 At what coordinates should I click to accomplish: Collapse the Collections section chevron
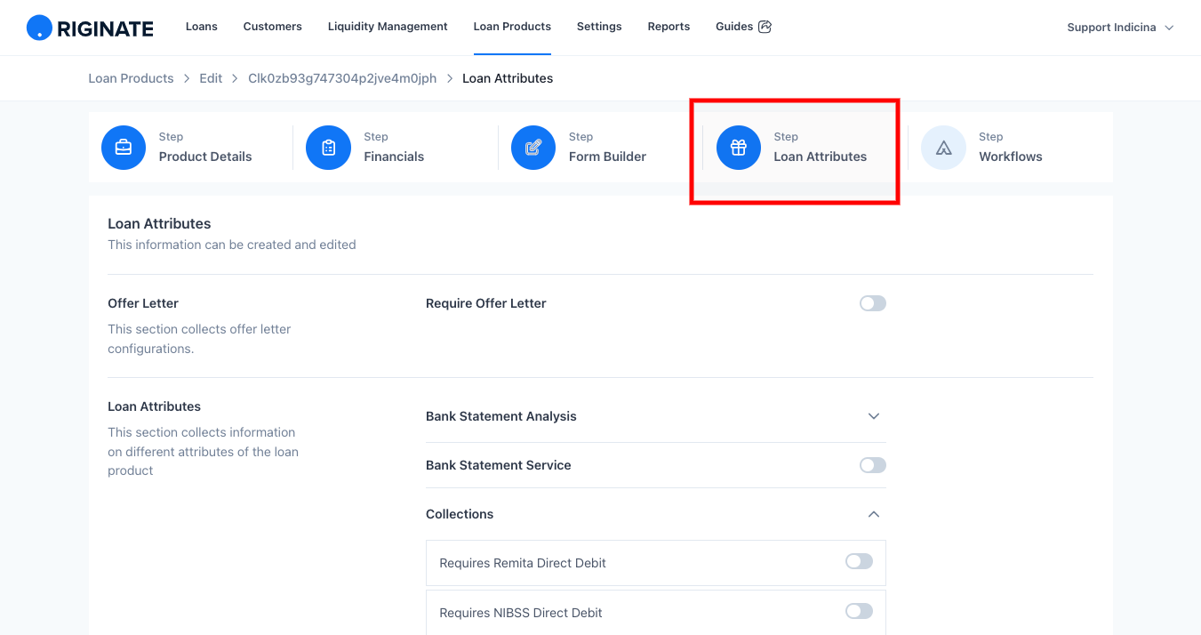[874, 514]
